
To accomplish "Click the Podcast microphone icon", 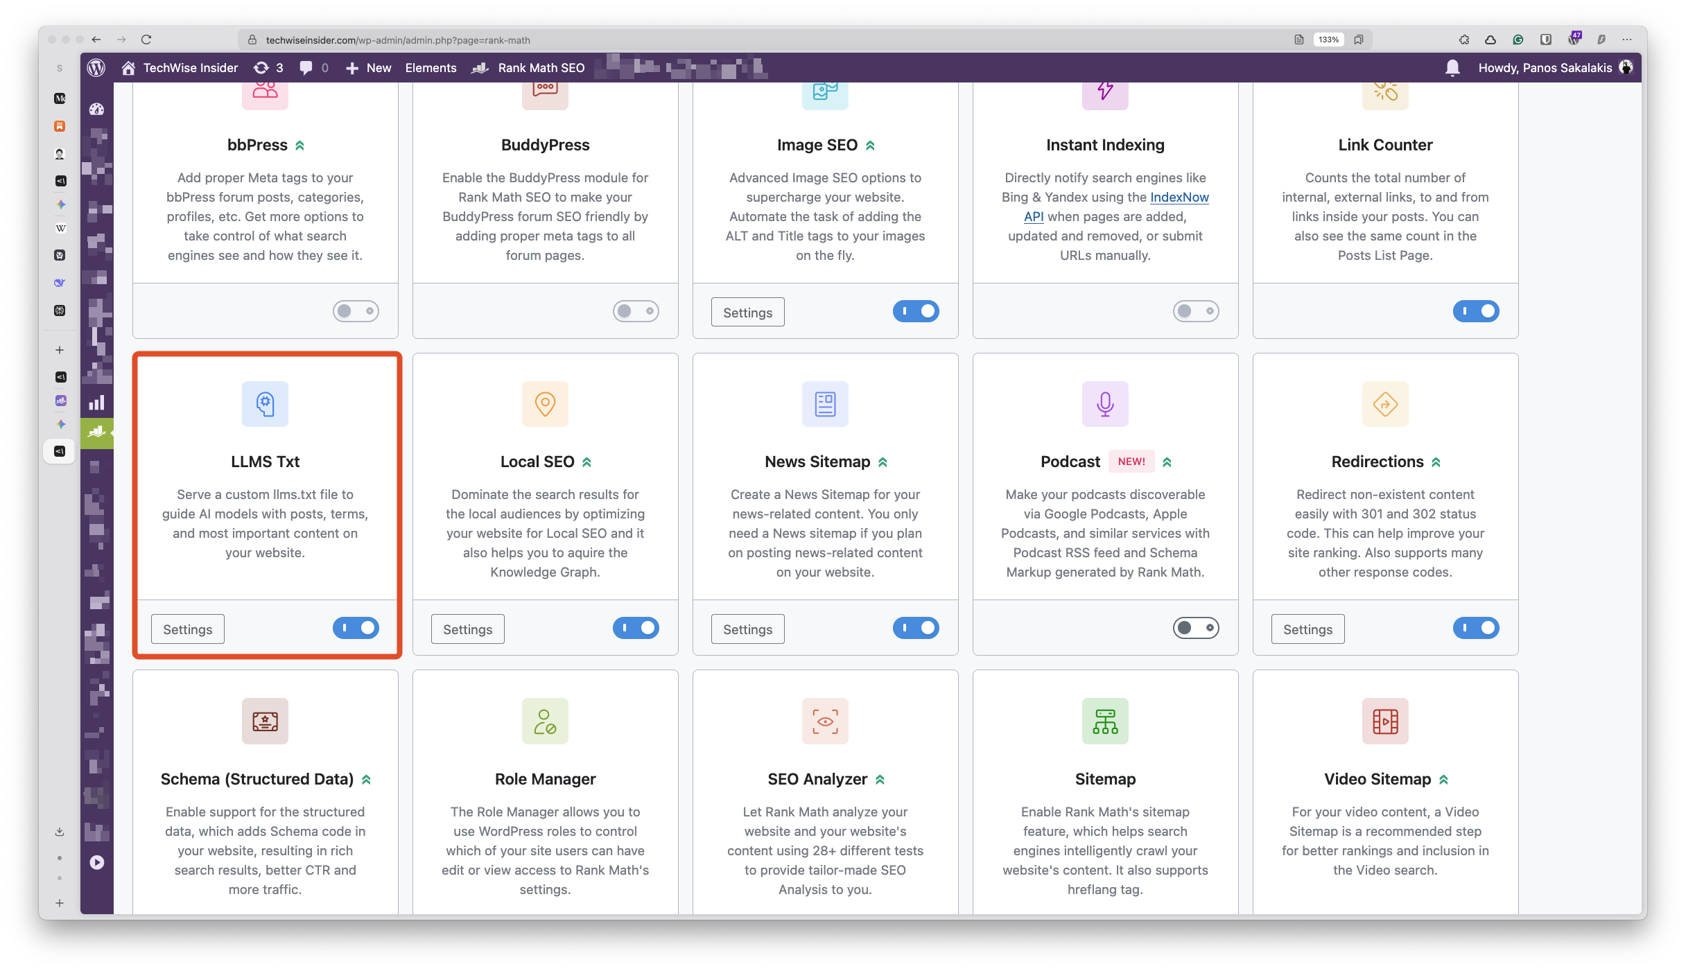I will pos(1105,404).
